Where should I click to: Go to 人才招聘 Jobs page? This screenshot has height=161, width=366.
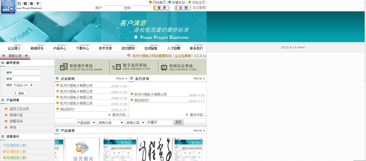tap(174, 47)
